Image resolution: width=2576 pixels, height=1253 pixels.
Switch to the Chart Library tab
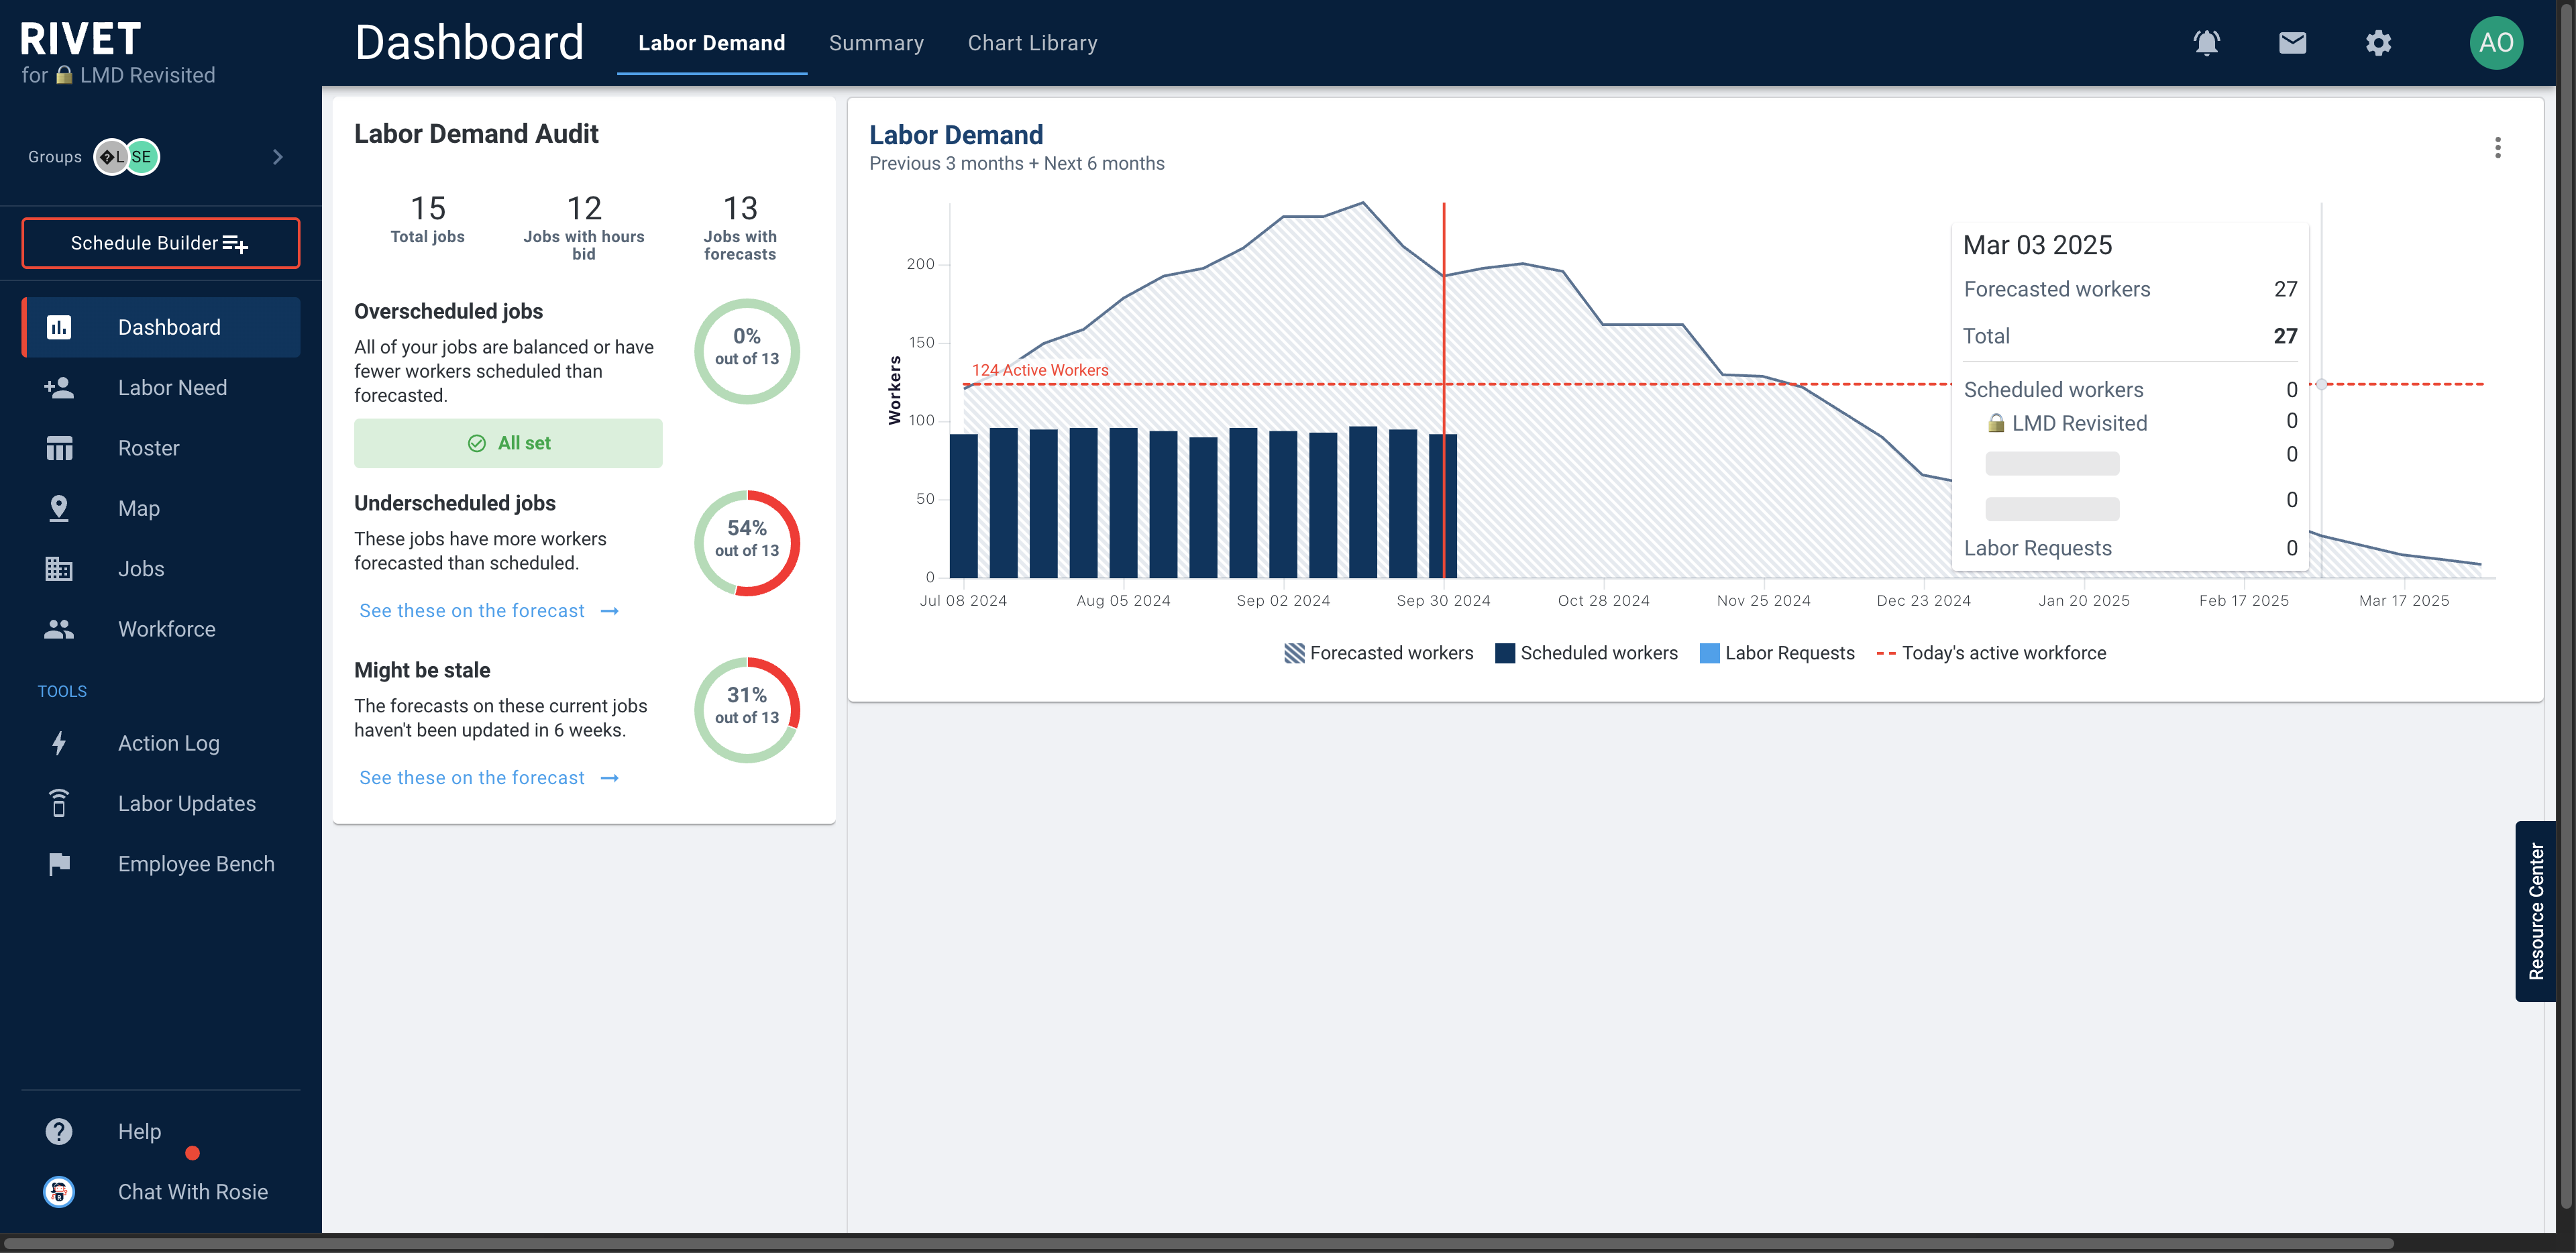coord(1032,43)
